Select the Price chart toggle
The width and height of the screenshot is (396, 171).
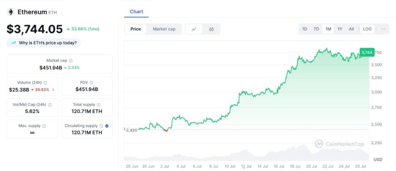tap(136, 29)
